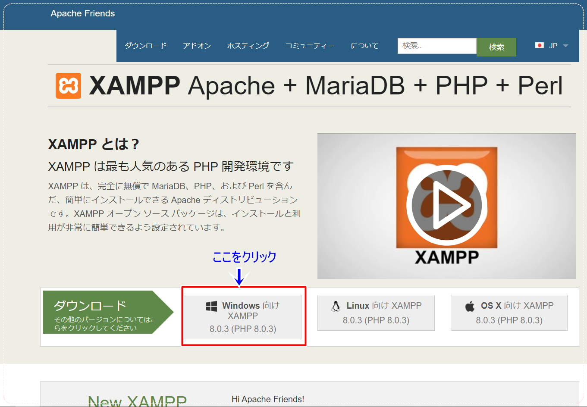Image resolution: width=587 pixels, height=407 pixels.
Task: Click the Japan flag icon
Action: pyautogui.click(x=539, y=45)
